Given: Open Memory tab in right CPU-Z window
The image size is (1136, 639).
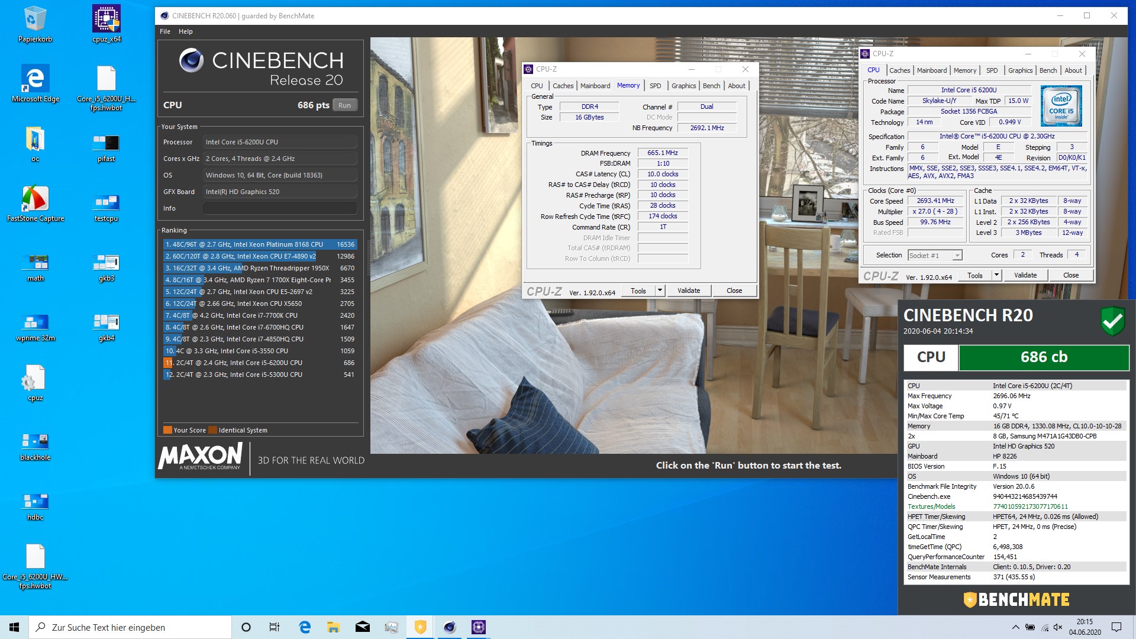Looking at the screenshot, I should [964, 70].
